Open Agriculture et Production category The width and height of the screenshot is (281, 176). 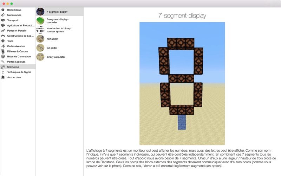pos(21,25)
